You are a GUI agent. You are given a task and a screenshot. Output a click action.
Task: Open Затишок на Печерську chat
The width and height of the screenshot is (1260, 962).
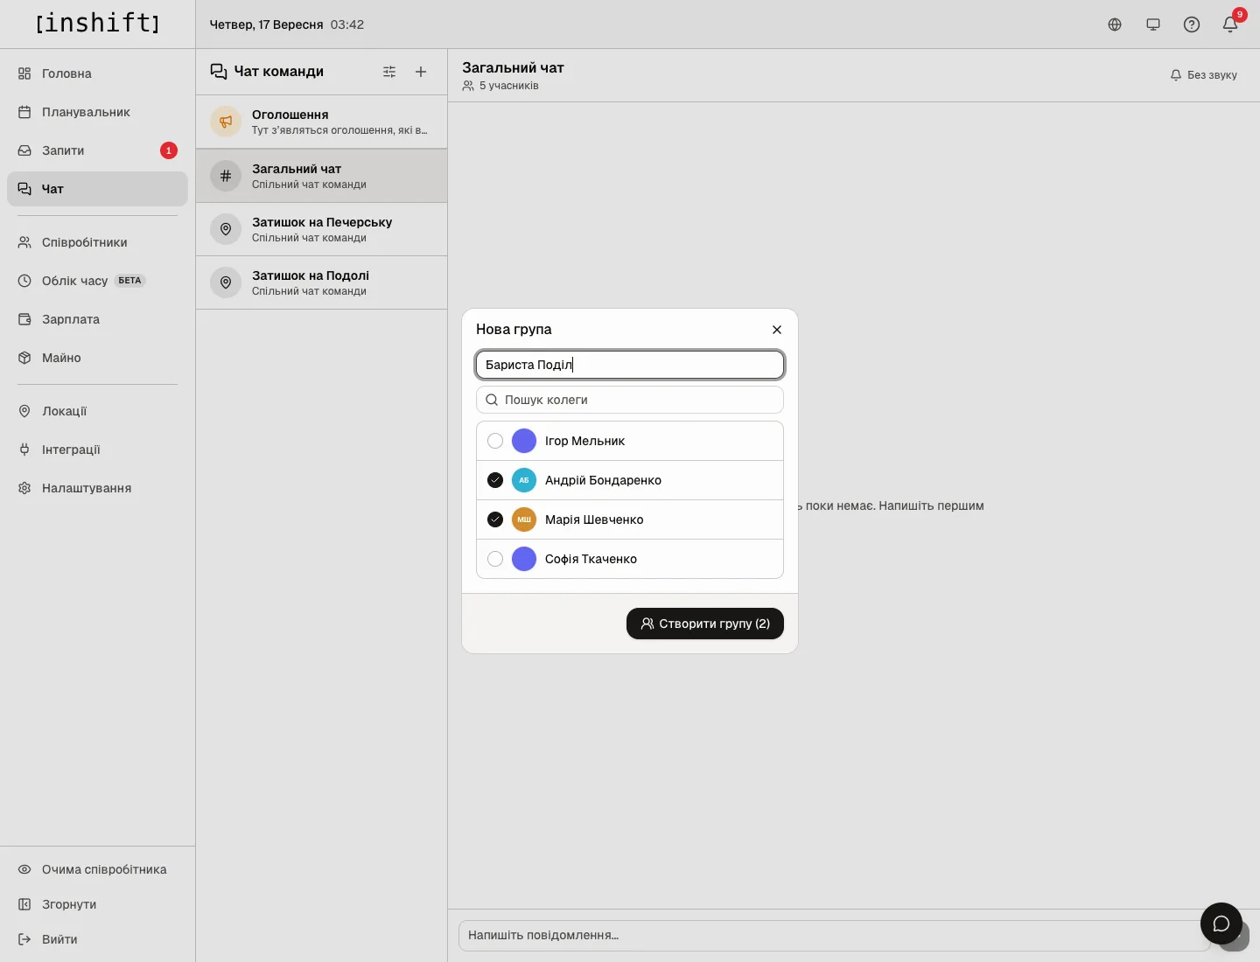321,229
